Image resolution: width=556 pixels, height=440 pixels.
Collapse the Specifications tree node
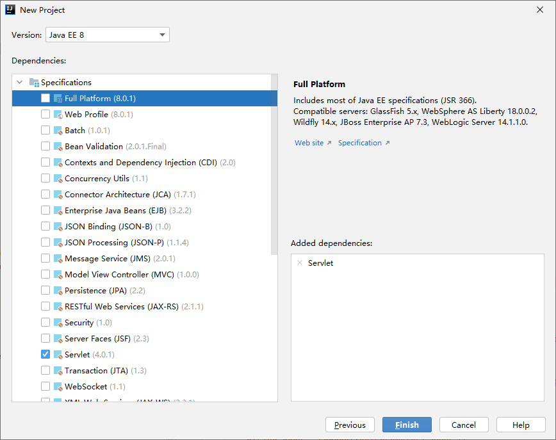coord(20,82)
